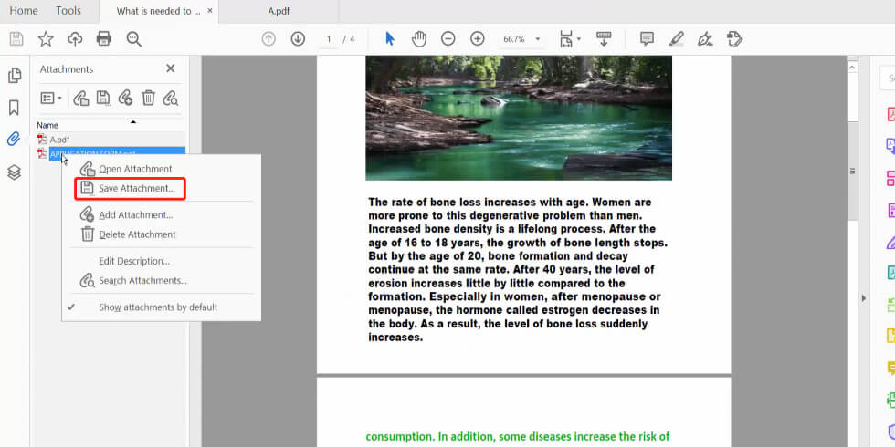Go to the previous page with the up arrow
This screenshot has width=895, height=447.
268,38
